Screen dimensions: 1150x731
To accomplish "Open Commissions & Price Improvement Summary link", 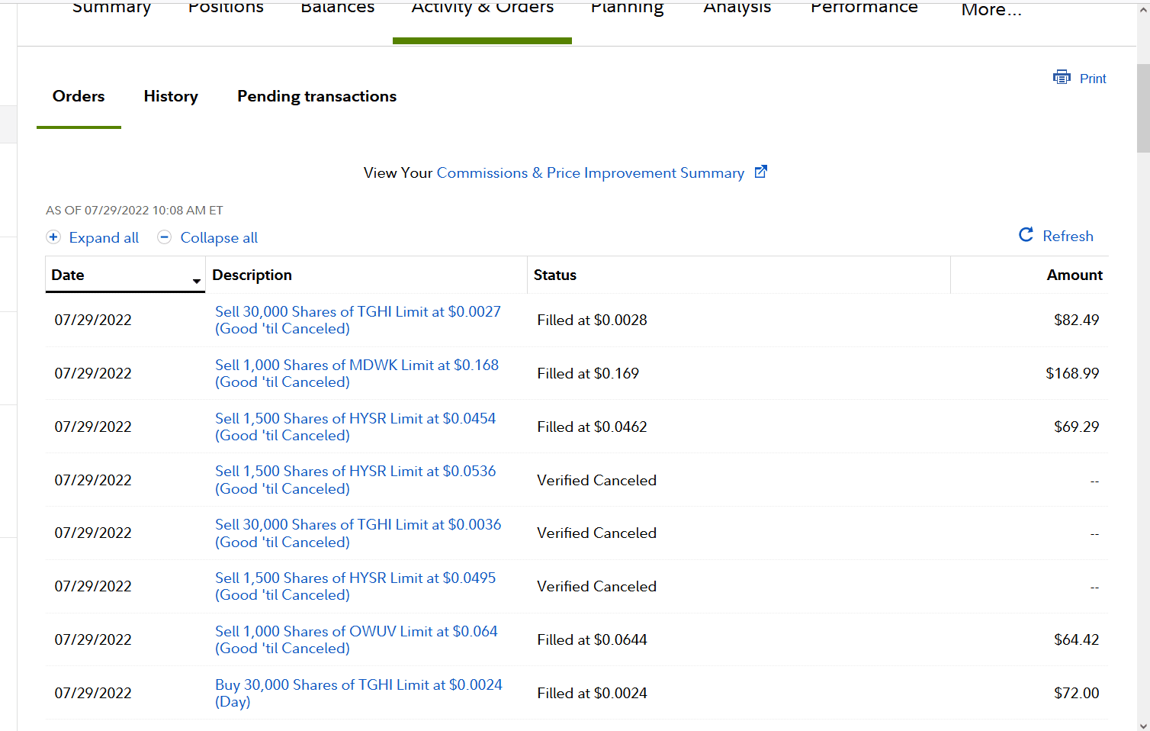I will coord(590,173).
